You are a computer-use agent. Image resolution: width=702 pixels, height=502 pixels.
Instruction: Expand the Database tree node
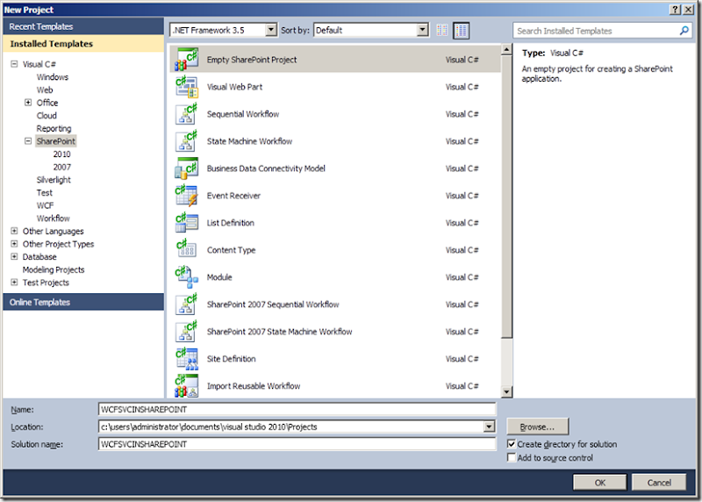14,256
